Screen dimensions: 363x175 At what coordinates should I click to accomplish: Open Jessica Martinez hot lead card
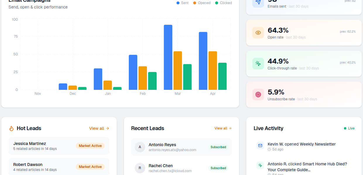pyautogui.click(x=59, y=146)
